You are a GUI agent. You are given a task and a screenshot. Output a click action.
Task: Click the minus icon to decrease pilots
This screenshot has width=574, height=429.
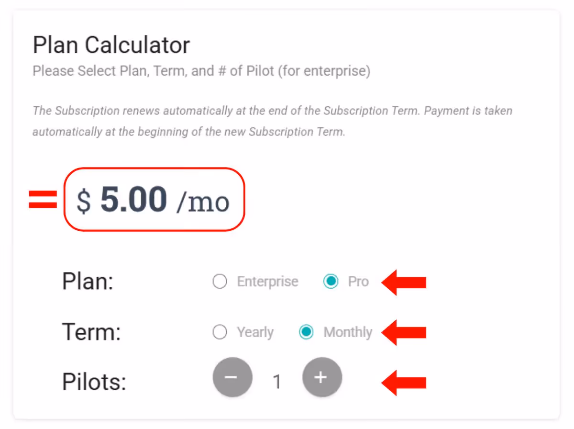[232, 377]
